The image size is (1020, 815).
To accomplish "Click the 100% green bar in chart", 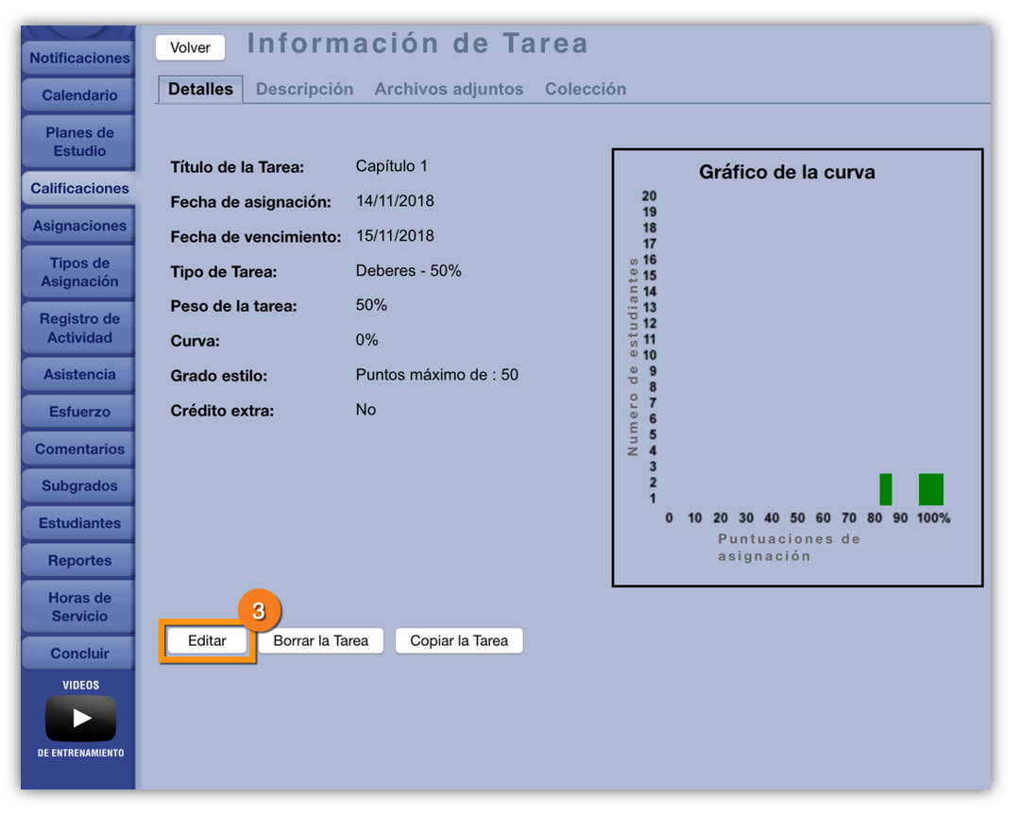I will (x=930, y=489).
